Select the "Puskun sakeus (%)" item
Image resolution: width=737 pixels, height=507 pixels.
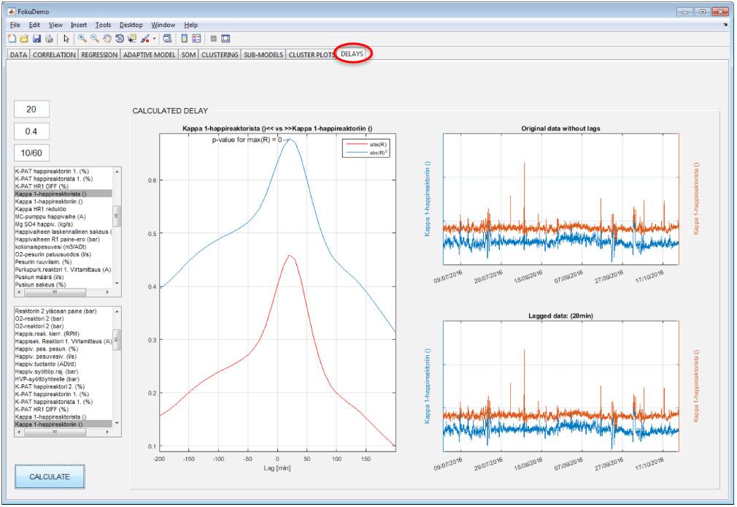click(63, 285)
